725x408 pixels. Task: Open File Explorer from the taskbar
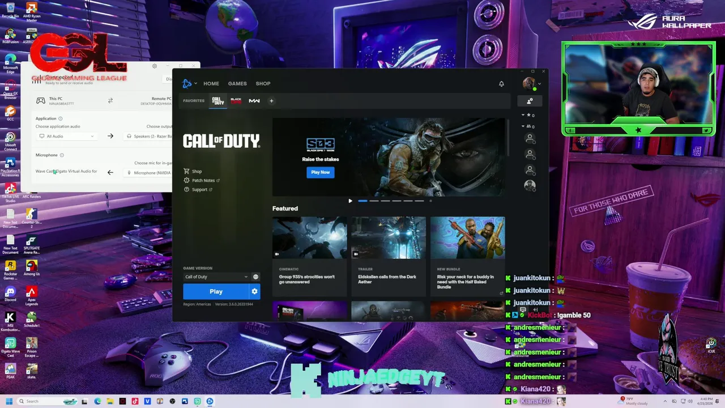point(110,401)
